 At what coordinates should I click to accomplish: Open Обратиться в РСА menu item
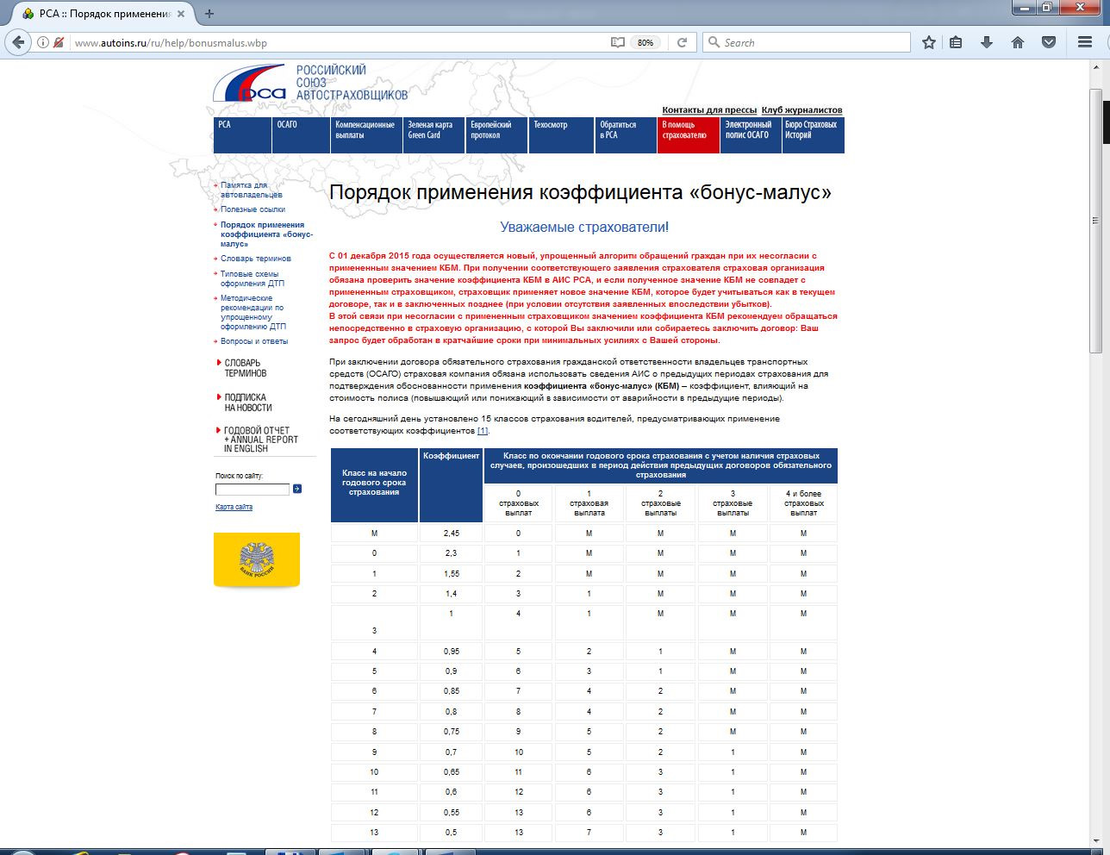point(626,135)
